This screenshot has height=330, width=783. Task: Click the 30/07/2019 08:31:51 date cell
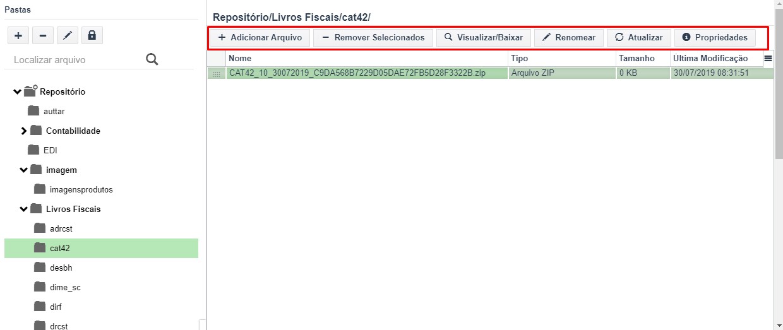click(722, 73)
